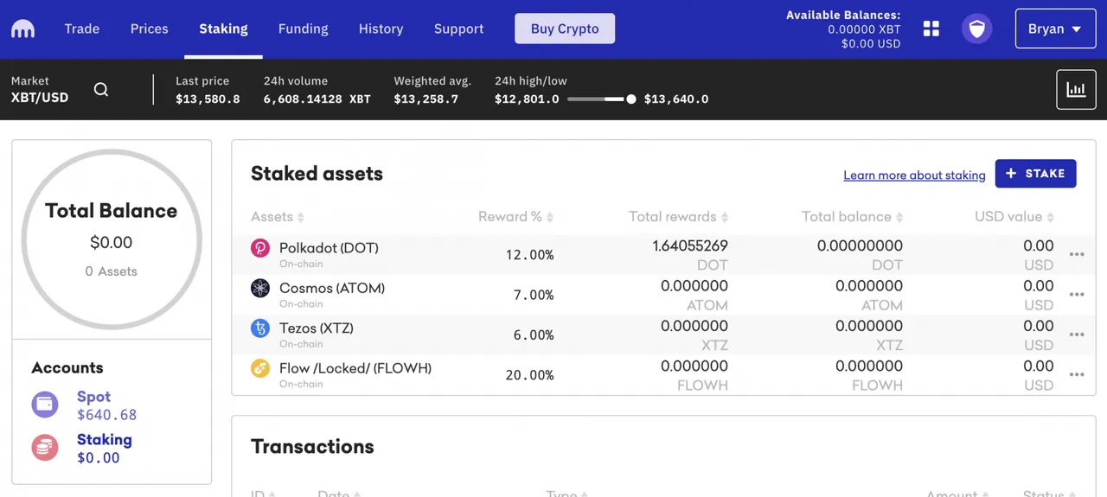Click the Tezos (XTZ) asset name
The height and width of the screenshot is (497, 1107).
pyautogui.click(x=317, y=328)
